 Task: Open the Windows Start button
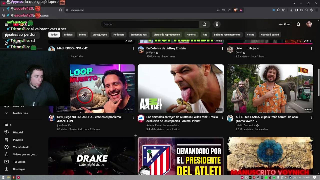pos(3,177)
